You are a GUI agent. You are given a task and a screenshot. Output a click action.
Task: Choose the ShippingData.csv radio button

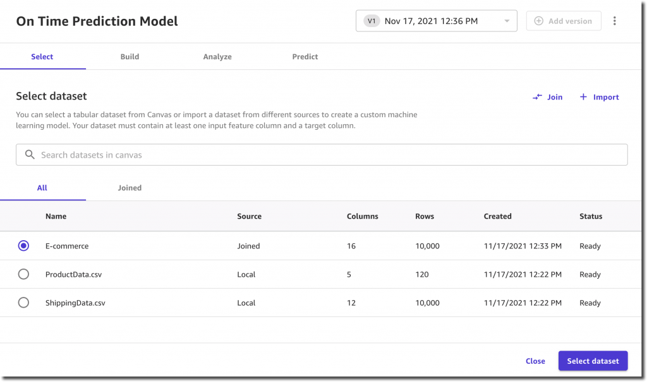coord(23,303)
